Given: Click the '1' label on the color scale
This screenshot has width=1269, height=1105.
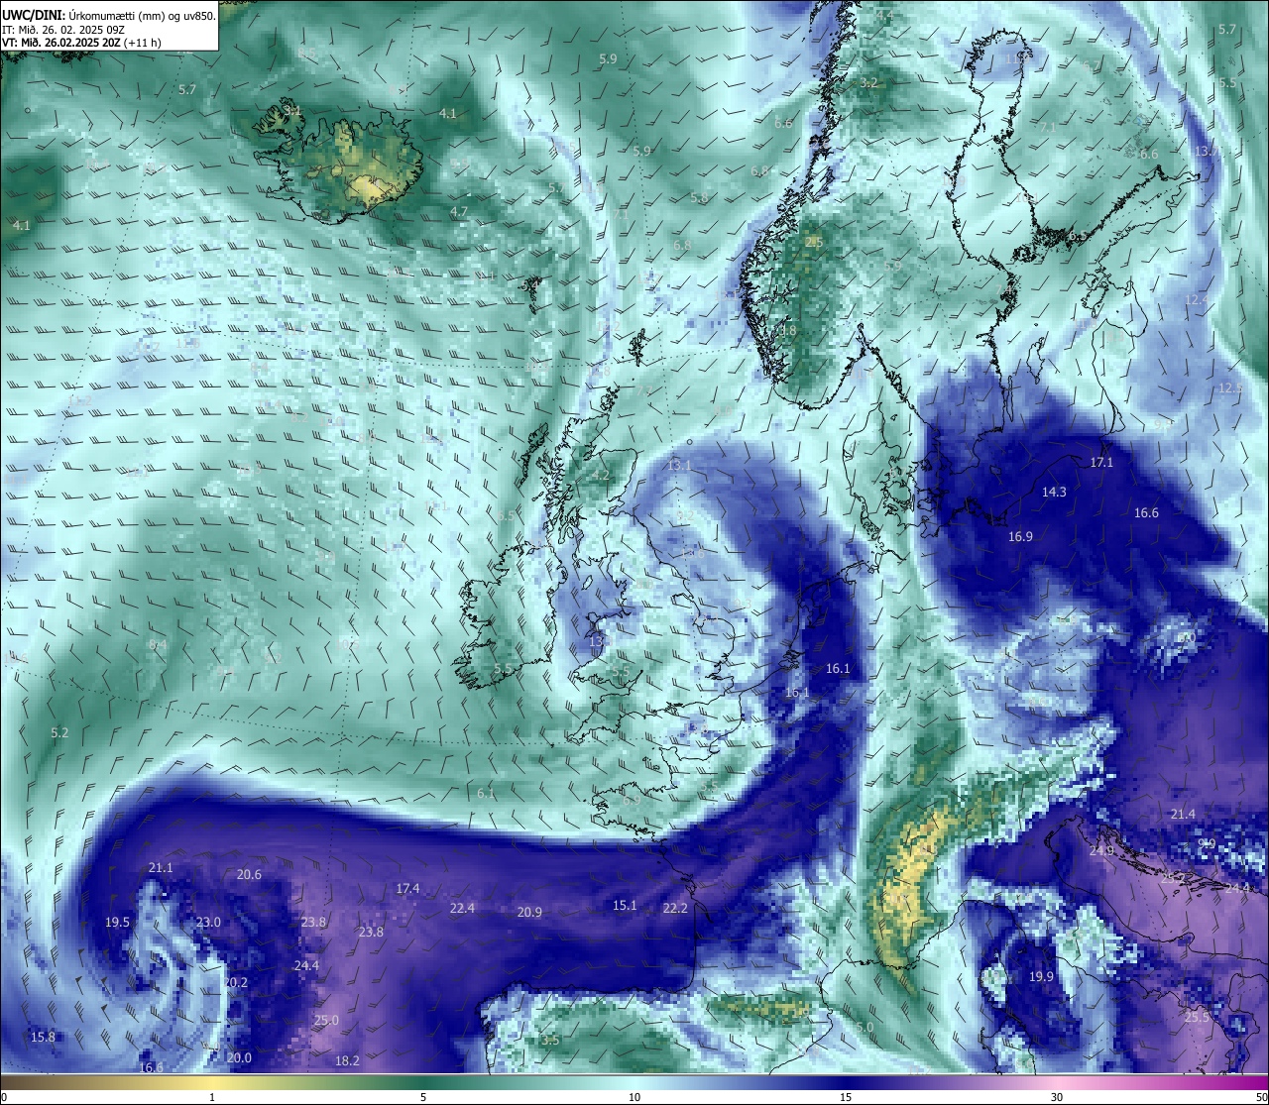Looking at the screenshot, I should click(x=212, y=1097).
